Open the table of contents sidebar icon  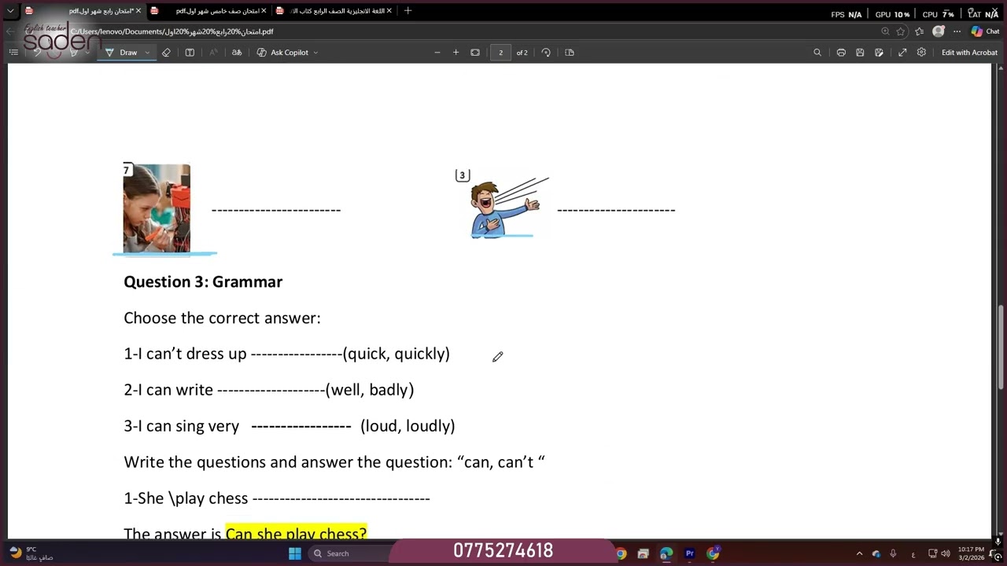13,53
